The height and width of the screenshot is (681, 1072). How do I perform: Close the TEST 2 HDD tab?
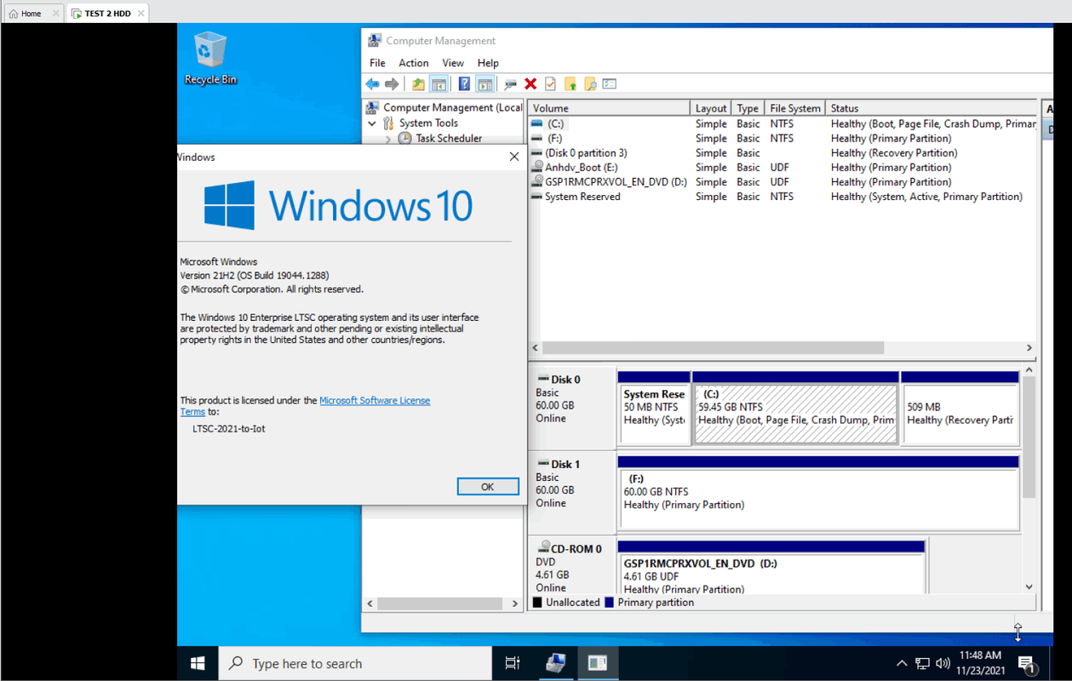pyautogui.click(x=140, y=14)
